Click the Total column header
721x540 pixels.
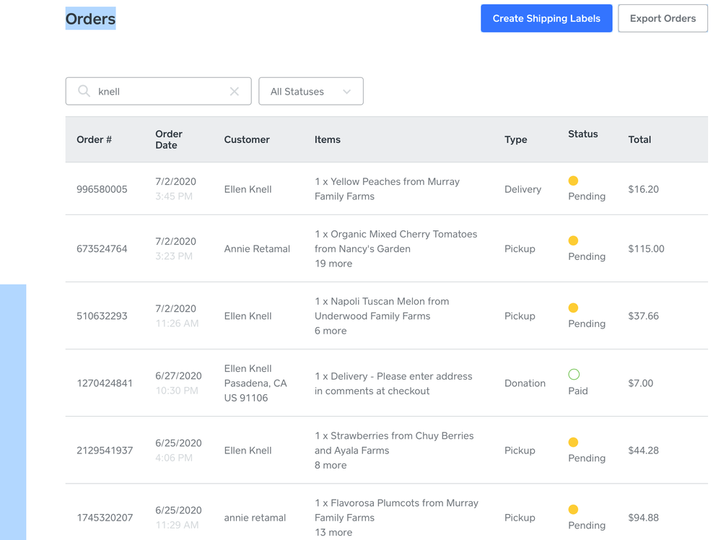pos(639,140)
